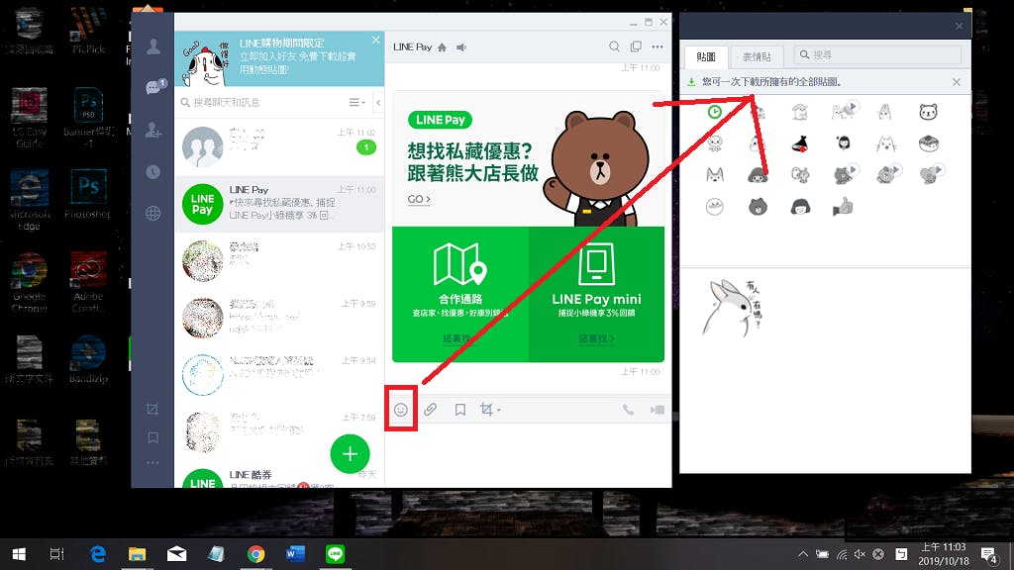Image resolution: width=1014 pixels, height=570 pixels.
Task: Search within LINE Pay chat
Action: [614, 47]
